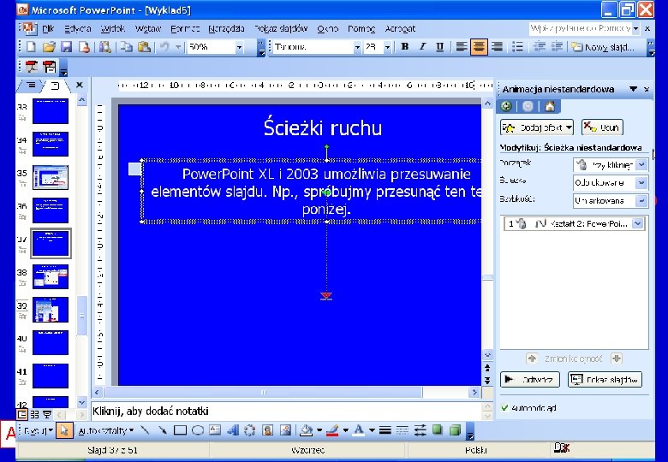Click the Line Color brush icon
Viewport: 668px width, 462px height.
click(332, 430)
